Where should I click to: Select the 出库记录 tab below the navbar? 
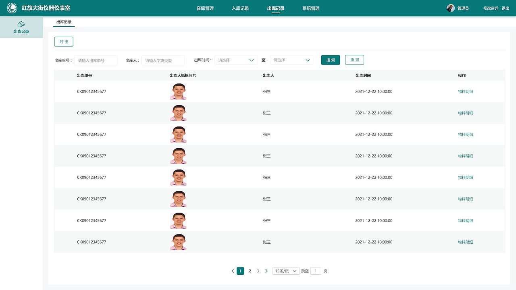click(64, 22)
